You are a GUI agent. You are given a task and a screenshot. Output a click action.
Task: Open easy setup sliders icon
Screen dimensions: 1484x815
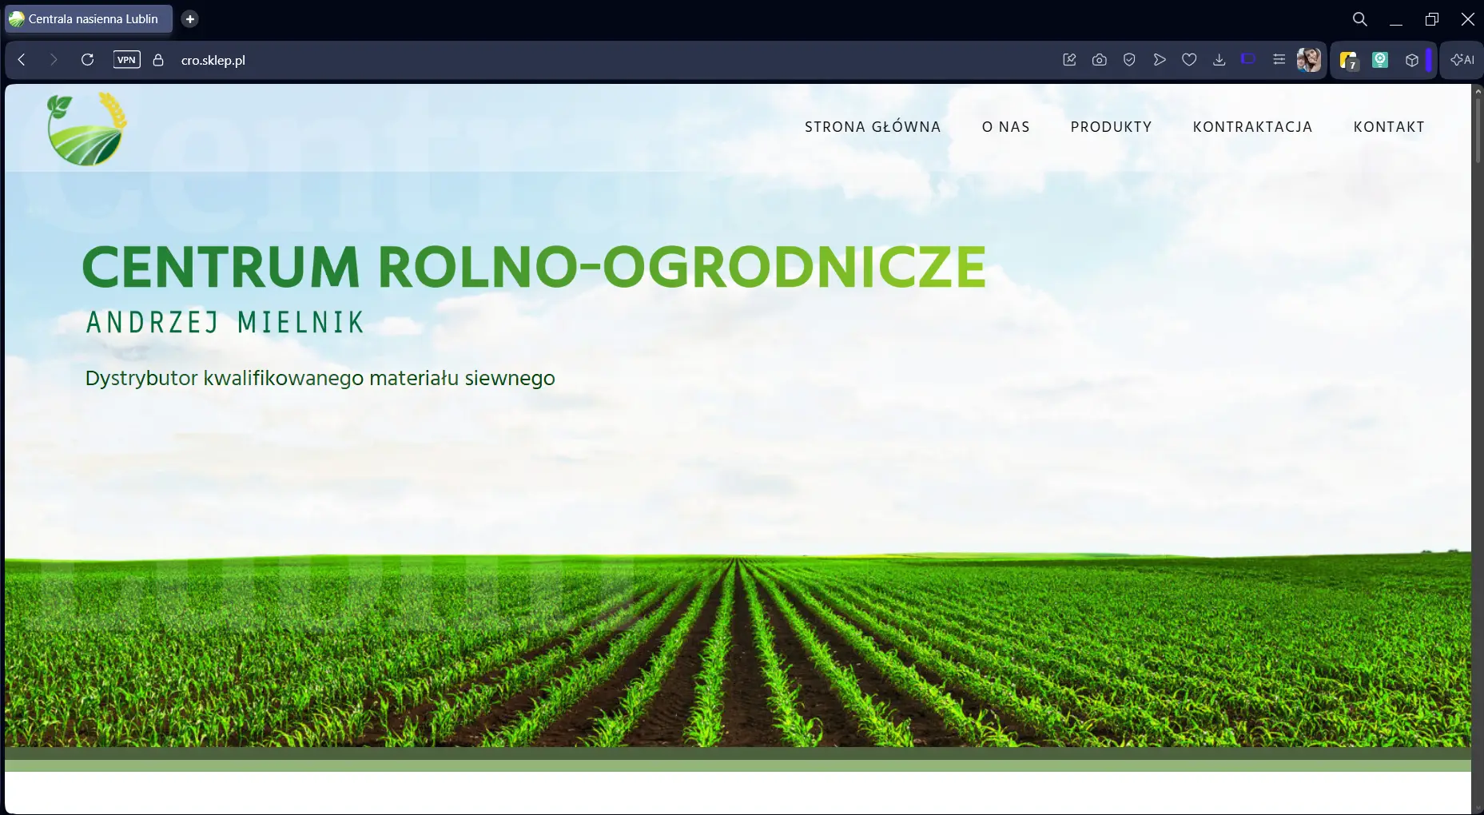pos(1279,60)
